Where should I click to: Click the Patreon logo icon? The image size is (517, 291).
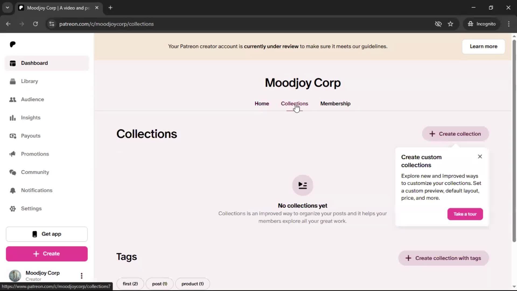click(x=13, y=44)
